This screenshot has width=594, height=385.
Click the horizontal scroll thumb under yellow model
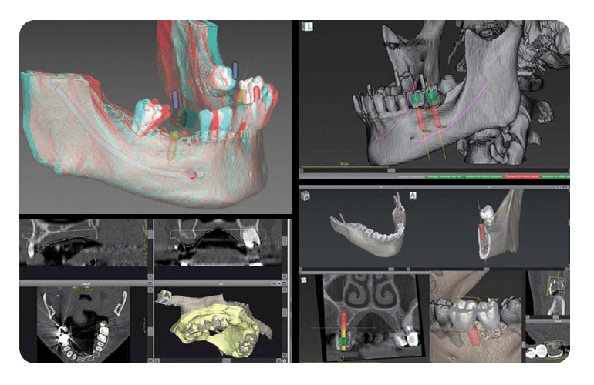(227, 361)
